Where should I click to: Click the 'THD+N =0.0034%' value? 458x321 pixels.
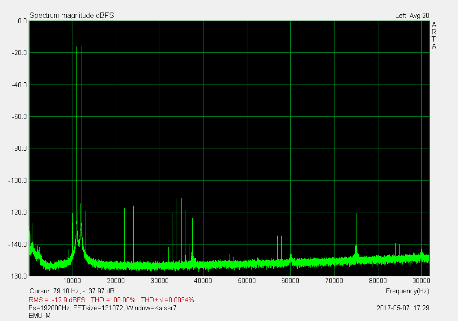point(167,300)
